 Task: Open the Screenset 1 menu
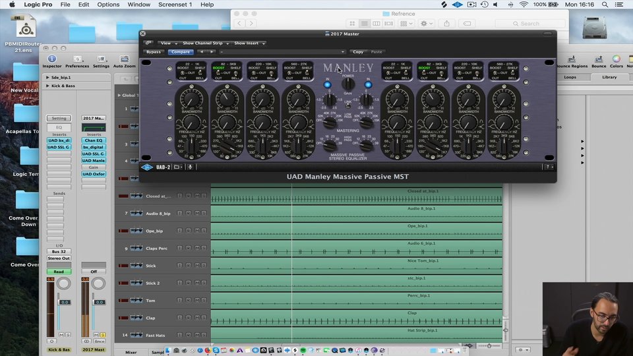click(175, 5)
